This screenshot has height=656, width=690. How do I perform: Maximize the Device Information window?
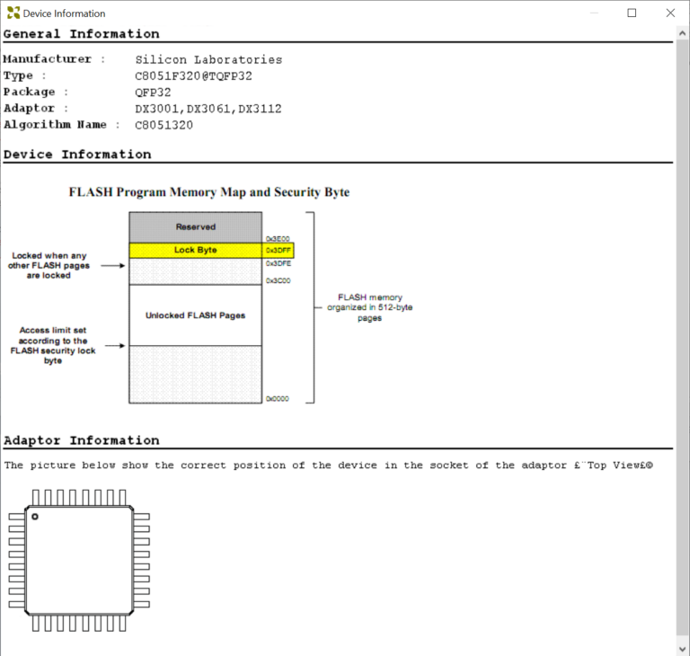[632, 13]
